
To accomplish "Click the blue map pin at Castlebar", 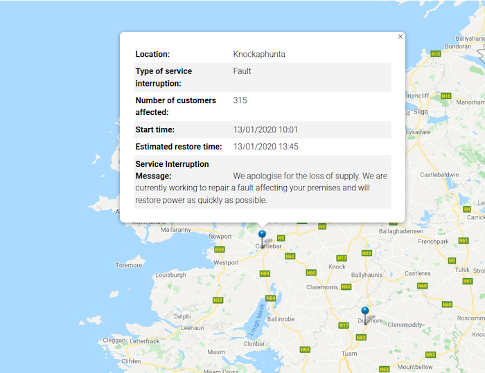I will (262, 235).
